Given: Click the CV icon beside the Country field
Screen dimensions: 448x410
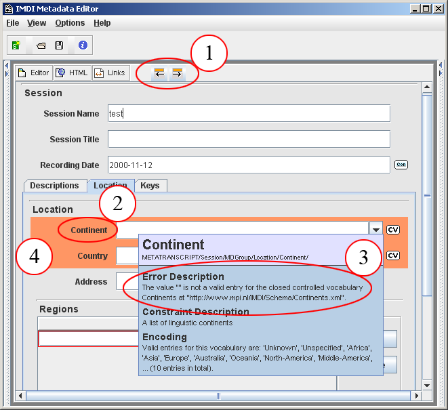Looking at the screenshot, I should coord(393,255).
